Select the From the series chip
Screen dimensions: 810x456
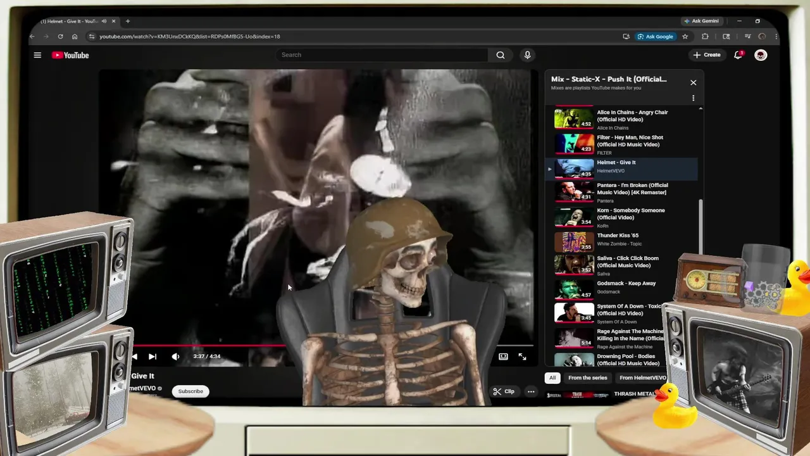pyautogui.click(x=587, y=378)
